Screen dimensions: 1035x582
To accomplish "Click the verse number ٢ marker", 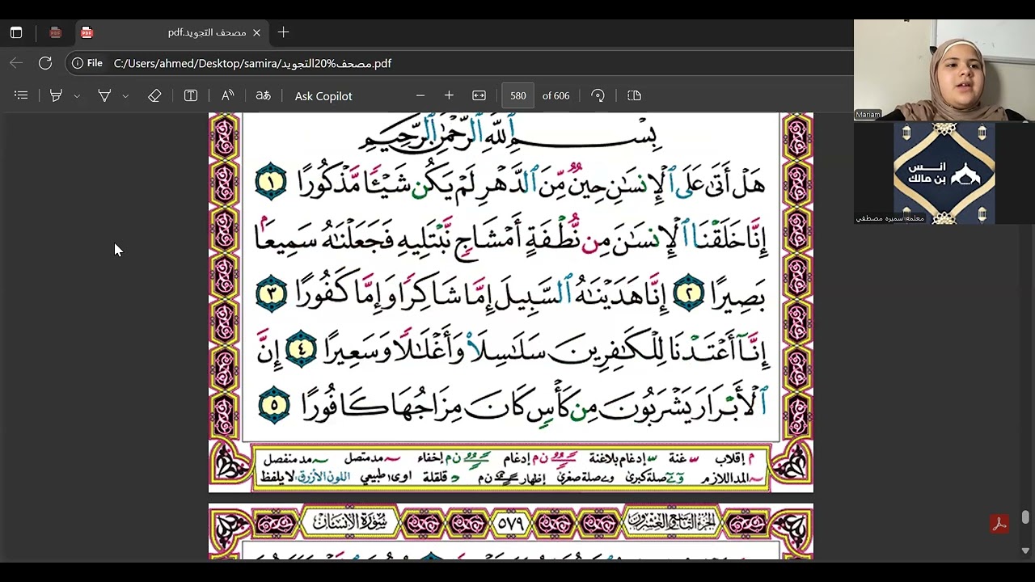I will tap(689, 295).
